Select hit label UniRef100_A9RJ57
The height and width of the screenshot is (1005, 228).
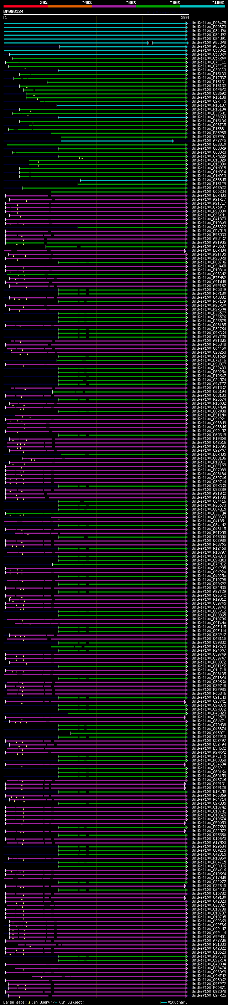coord(208,431)
